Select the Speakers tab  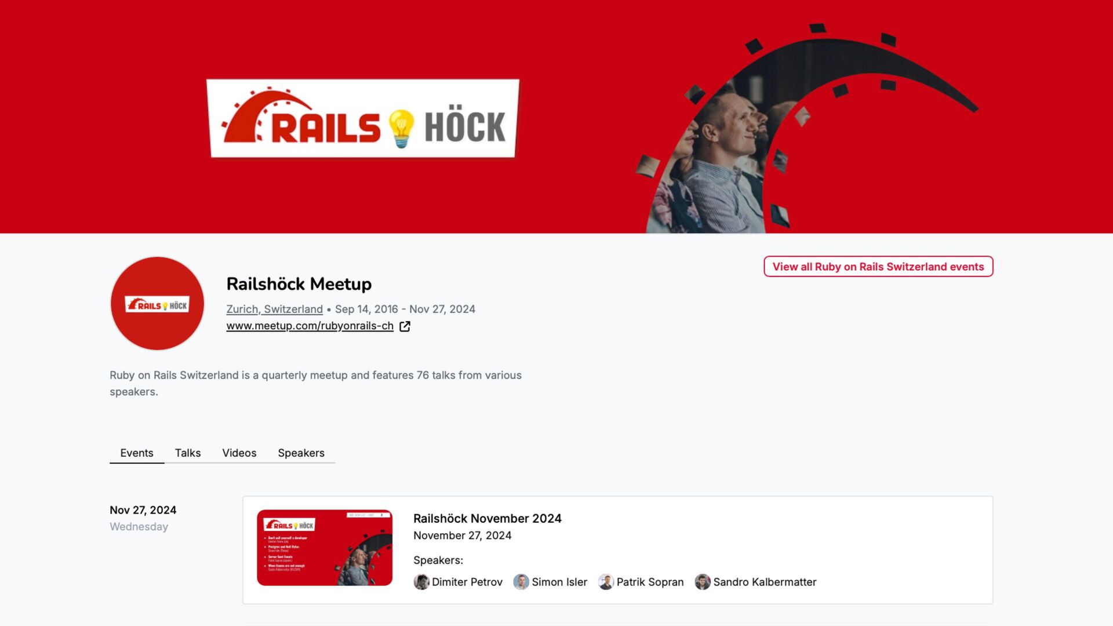click(301, 453)
